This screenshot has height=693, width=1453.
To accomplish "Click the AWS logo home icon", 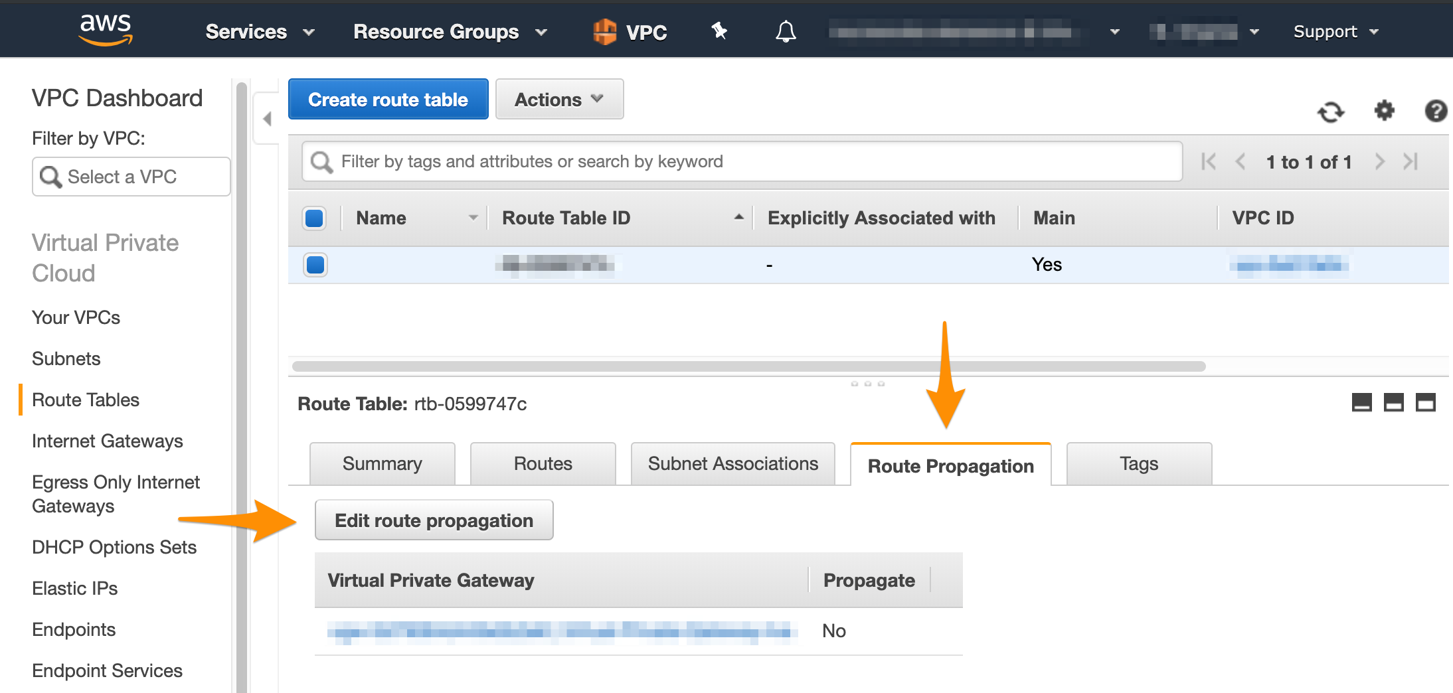I will coord(106,30).
